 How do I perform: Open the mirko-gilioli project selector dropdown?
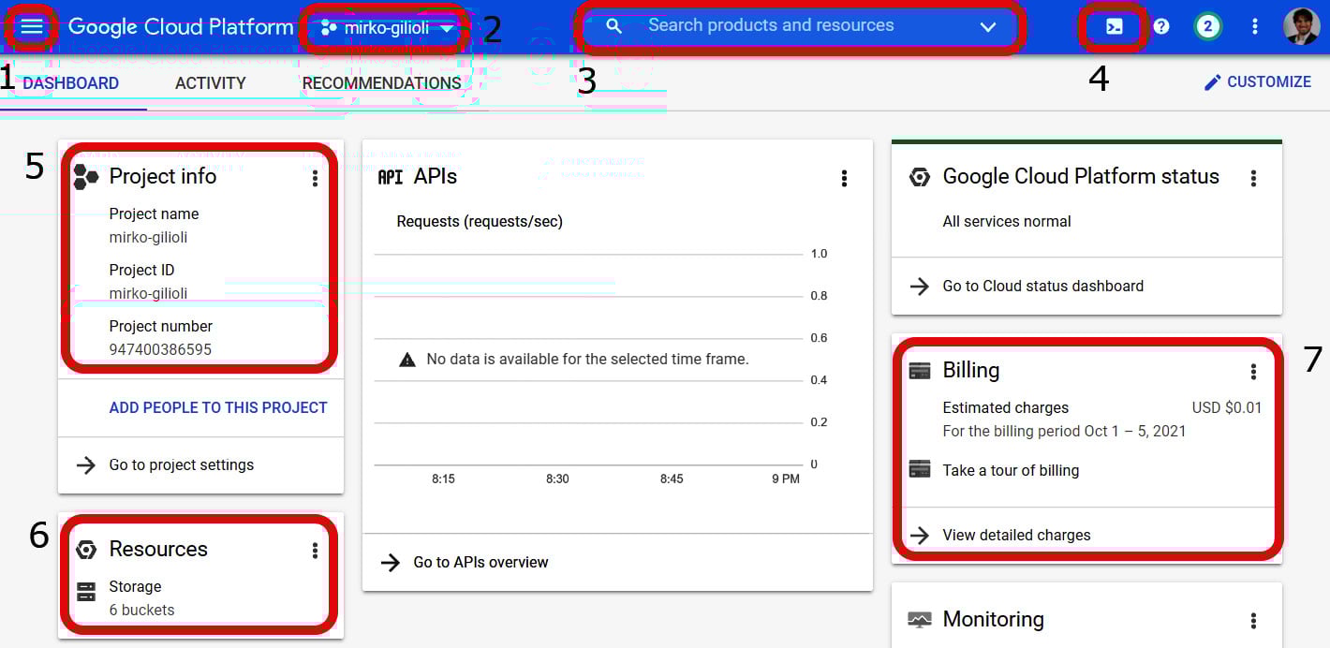coord(387,28)
